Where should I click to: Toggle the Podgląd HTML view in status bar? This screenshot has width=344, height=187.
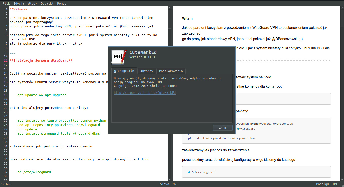pos(327,184)
